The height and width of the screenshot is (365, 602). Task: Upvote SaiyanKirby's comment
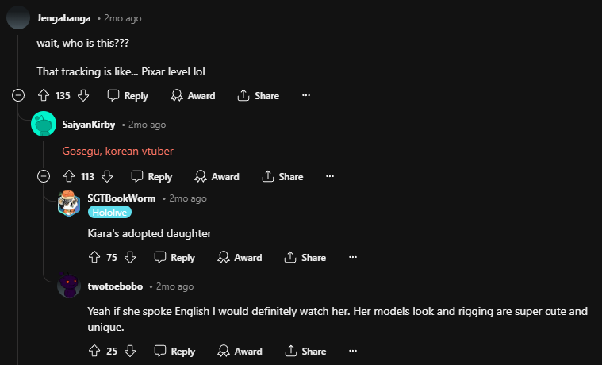coord(68,177)
